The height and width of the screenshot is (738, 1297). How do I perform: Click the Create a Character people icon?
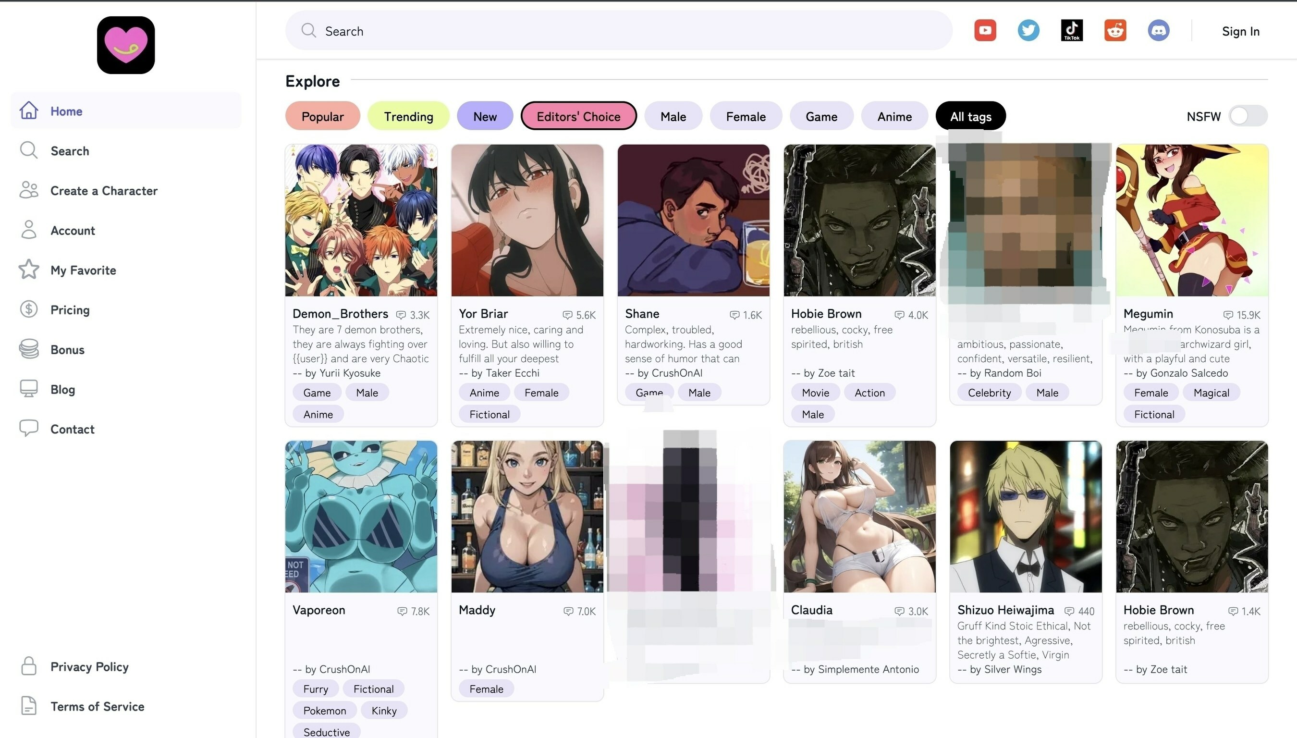(x=29, y=190)
